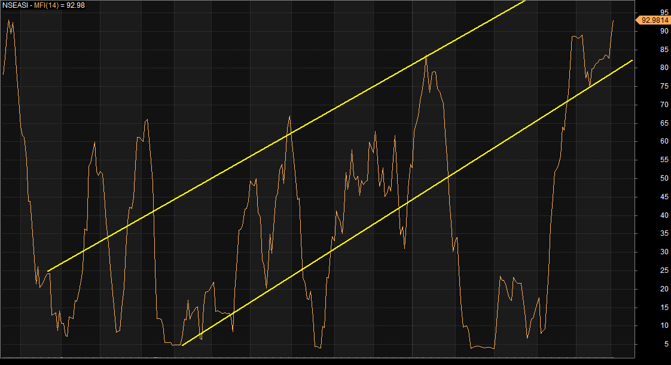Click the 55 level on the axis
Screen dimensions: 671x365
[x=664, y=160]
